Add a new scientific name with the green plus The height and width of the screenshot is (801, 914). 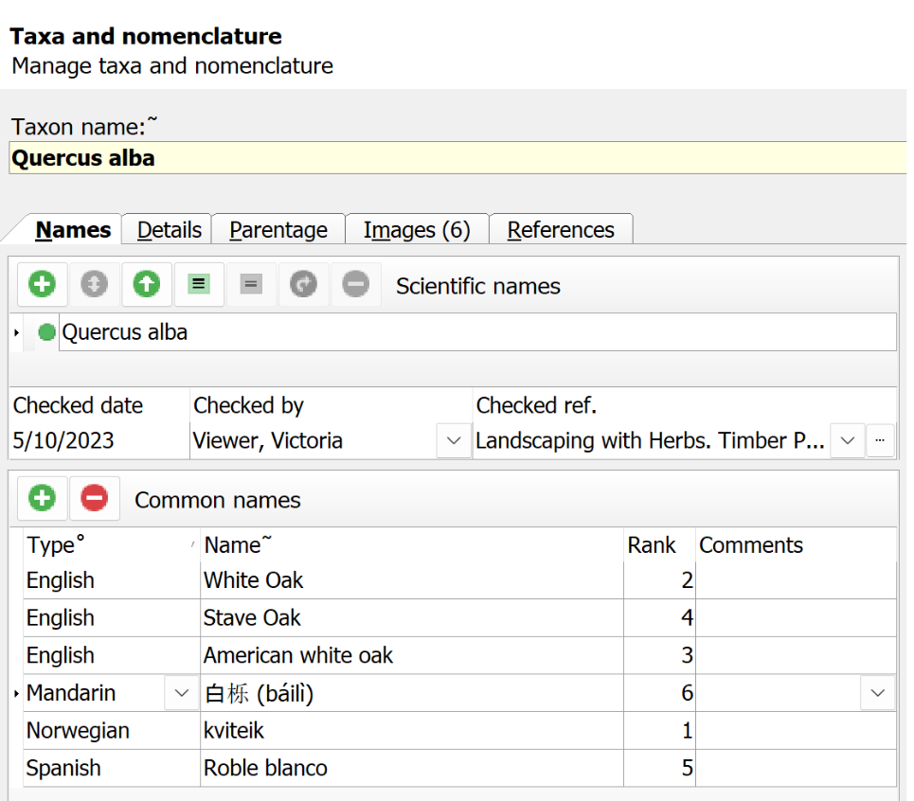point(42,284)
